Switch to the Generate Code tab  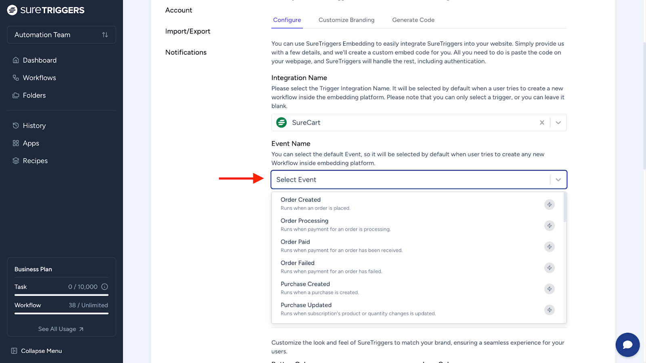coord(413,20)
